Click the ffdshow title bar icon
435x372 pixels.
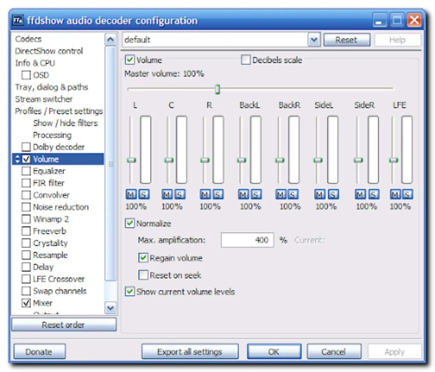pos(18,20)
